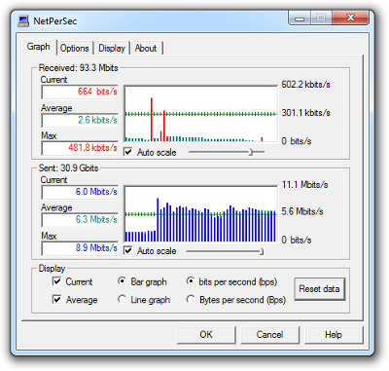
Task: Click the Cancel button
Action: 269,335
